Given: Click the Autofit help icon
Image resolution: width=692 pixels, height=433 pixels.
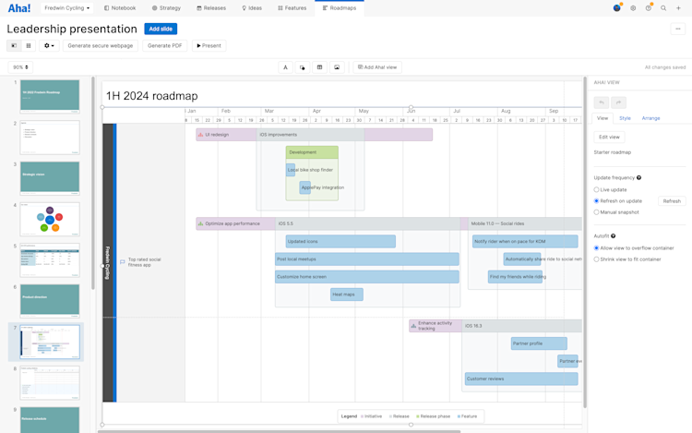Looking at the screenshot, I should [613, 236].
